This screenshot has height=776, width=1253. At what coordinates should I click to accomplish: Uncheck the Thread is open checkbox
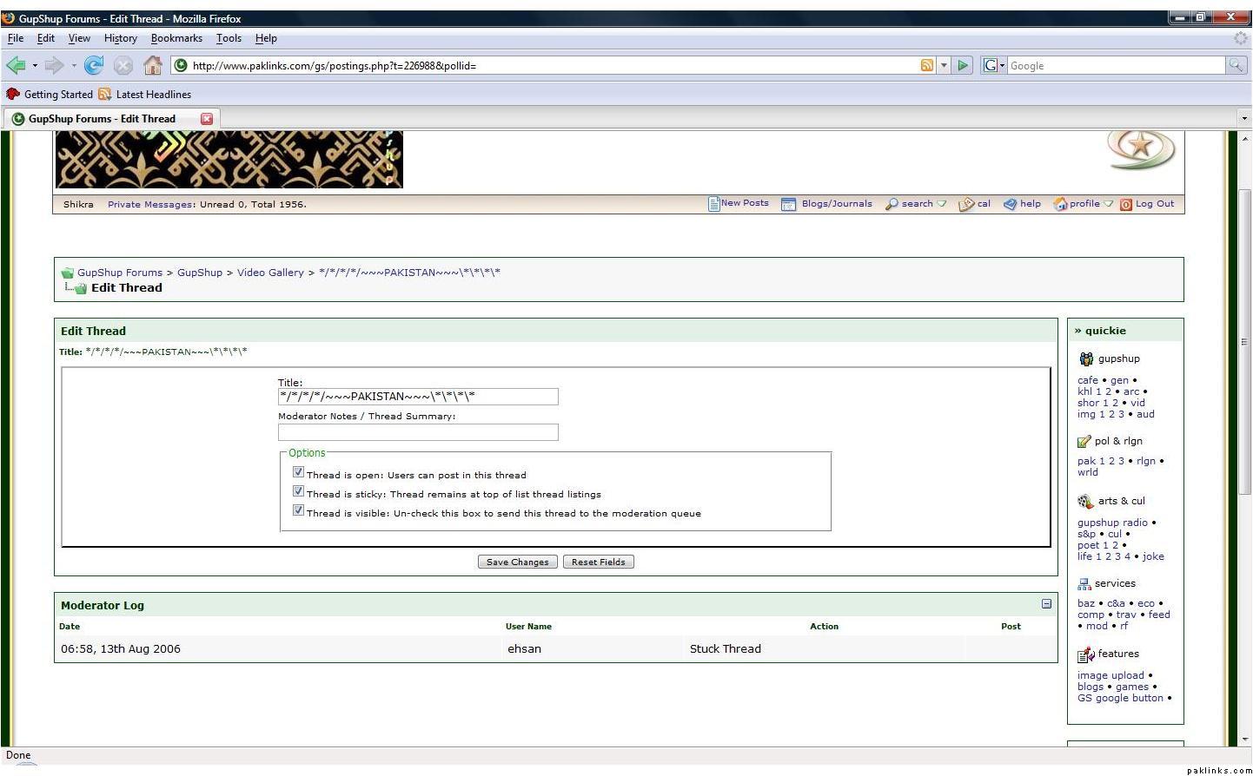(298, 473)
